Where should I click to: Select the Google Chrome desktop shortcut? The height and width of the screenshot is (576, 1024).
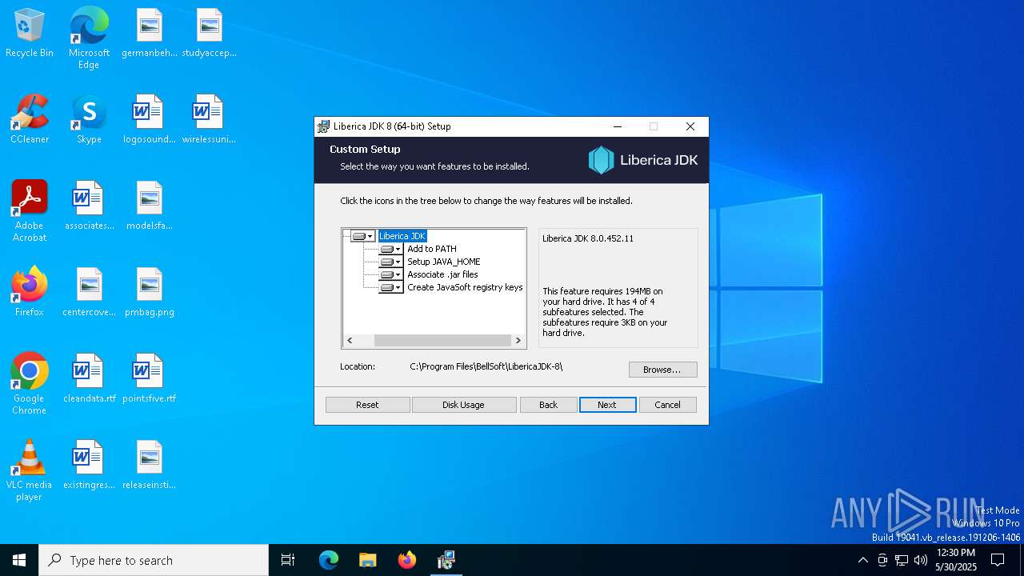30,384
